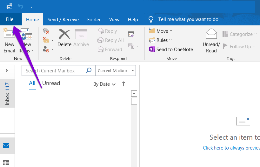Viewport: 260px width, 167px height.
Task: Expand the collapsed folder pane
Action: point(7,70)
